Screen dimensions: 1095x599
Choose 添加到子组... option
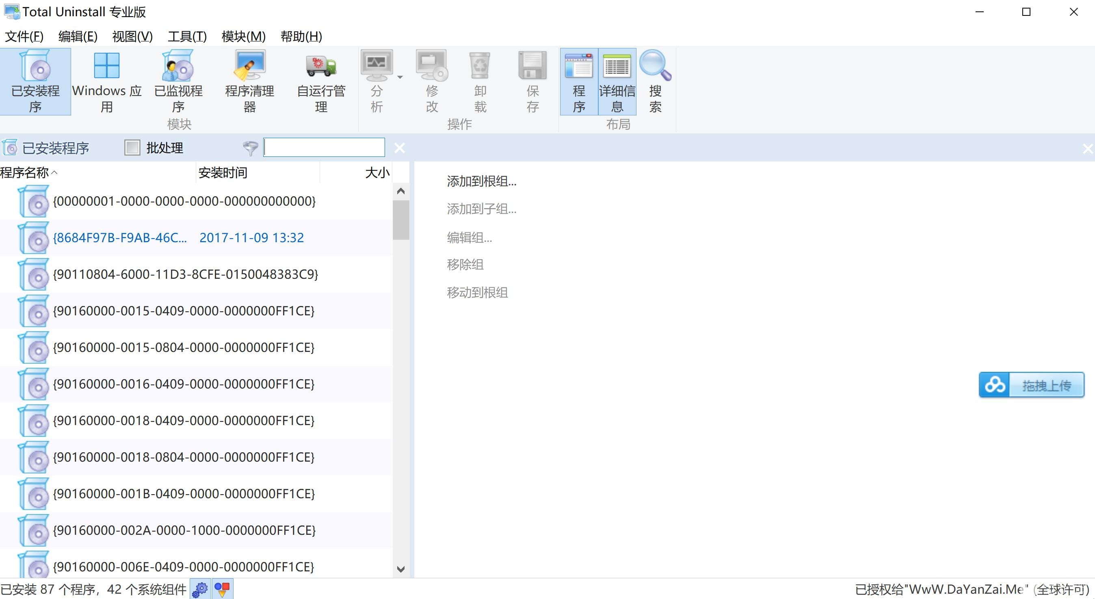tap(482, 209)
